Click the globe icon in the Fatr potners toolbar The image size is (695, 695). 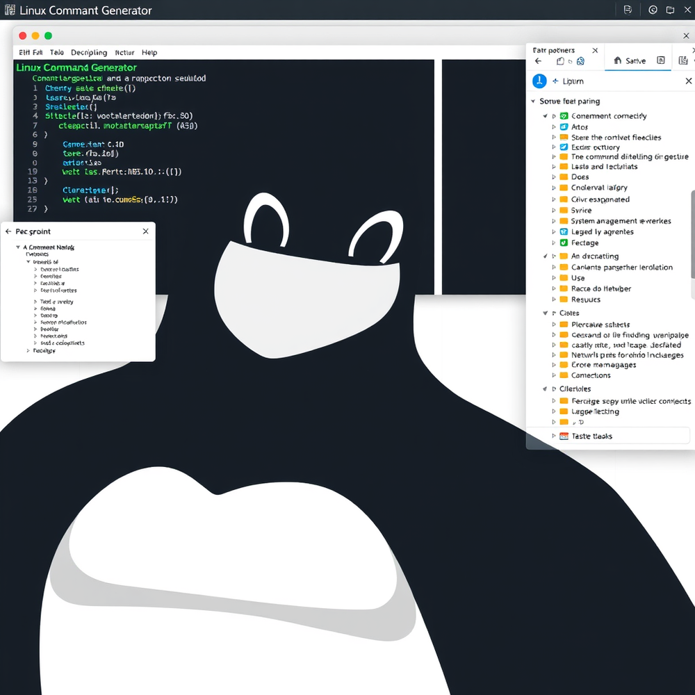tap(582, 61)
